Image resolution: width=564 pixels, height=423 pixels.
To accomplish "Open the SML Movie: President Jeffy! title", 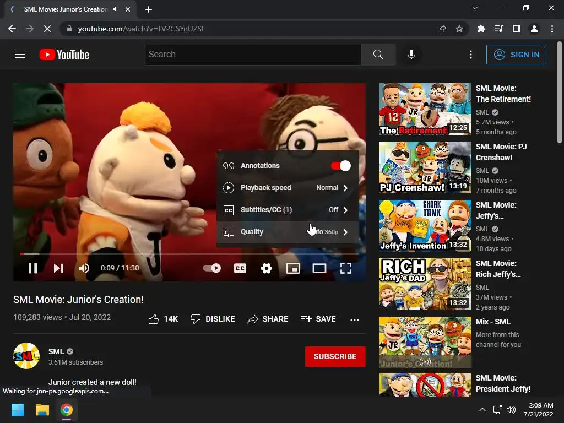I will tap(503, 383).
